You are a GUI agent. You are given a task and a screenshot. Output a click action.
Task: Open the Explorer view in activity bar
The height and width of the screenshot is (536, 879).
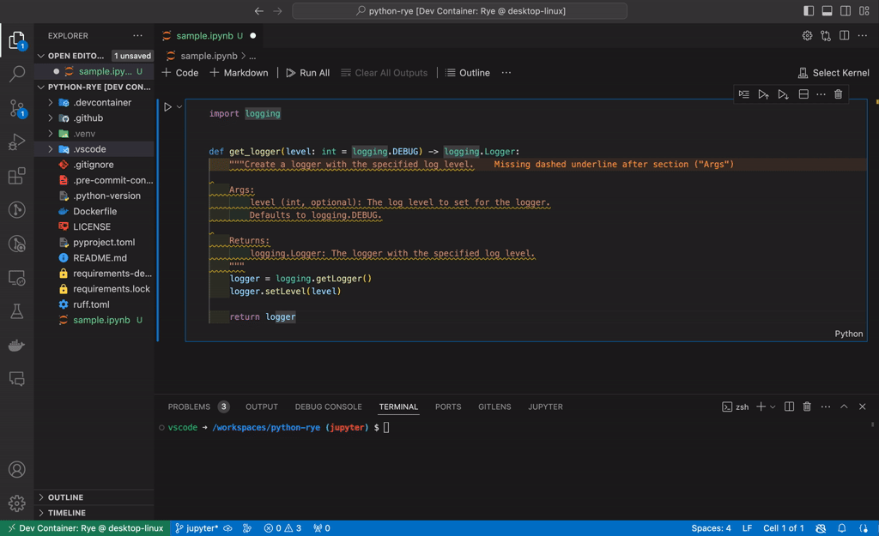[17, 41]
